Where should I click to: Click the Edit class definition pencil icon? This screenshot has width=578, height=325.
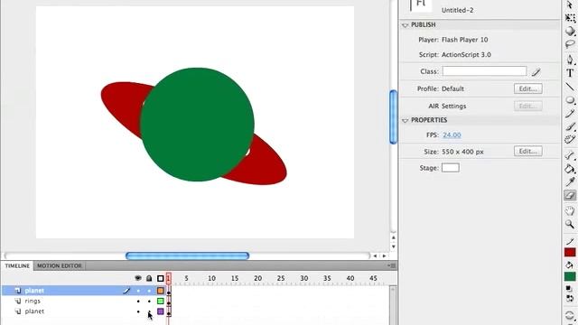(x=536, y=72)
